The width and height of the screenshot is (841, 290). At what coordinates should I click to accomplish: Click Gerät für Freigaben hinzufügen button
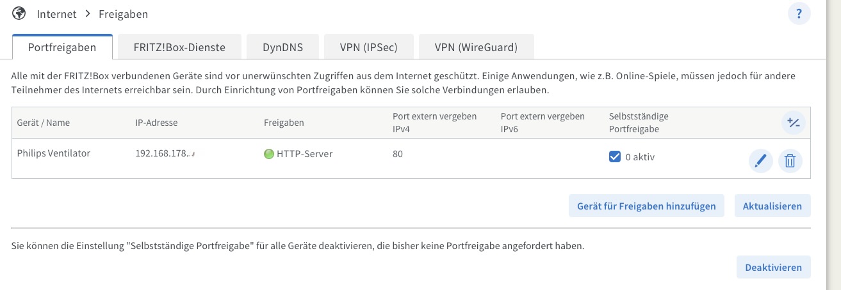click(x=646, y=206)
